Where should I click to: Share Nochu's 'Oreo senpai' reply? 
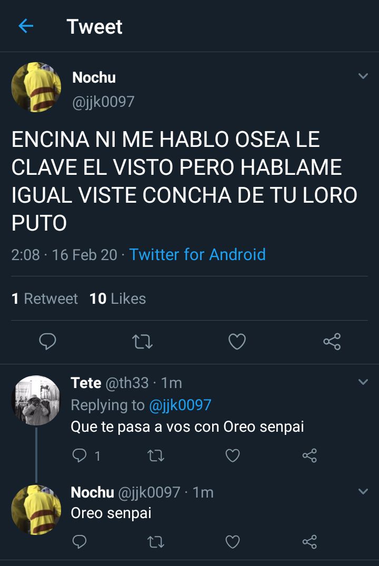(x=310, y=542)
